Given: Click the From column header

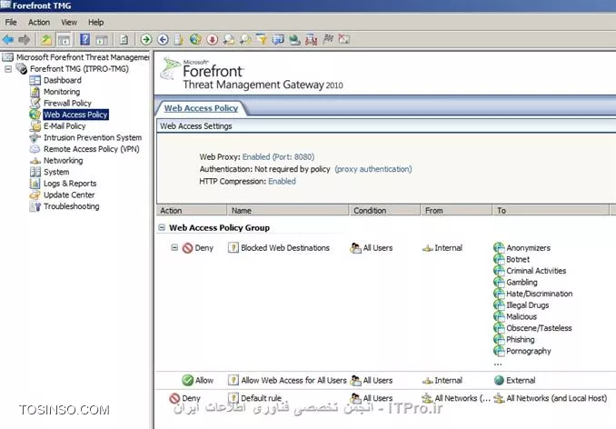Looking at the screenshot, I should coord(456,211).
